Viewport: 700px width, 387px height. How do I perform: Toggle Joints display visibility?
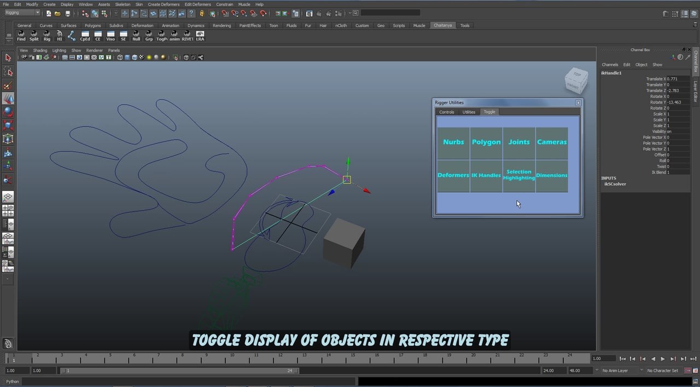click(x=518, y=142)
